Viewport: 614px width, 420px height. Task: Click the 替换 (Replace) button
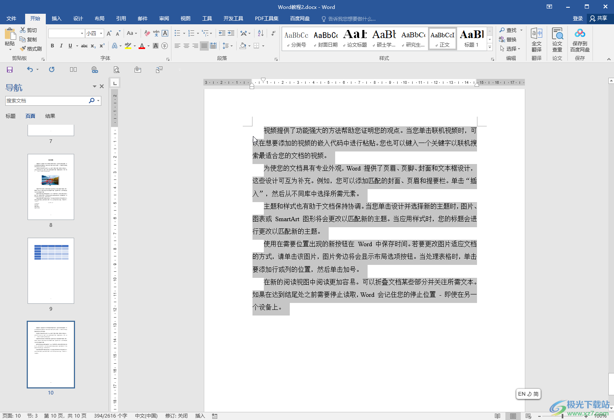pyautogui.click(x=508, y=39)
